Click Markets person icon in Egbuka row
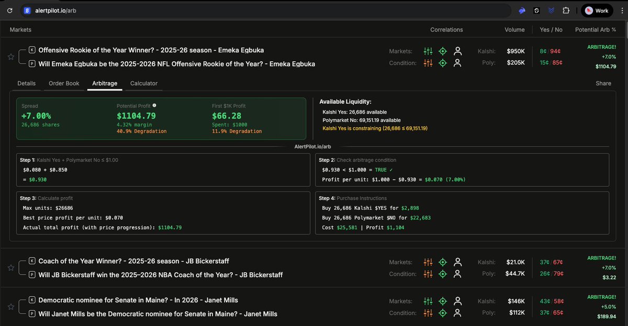The image size is (628, 326). [x=458, y=51]
